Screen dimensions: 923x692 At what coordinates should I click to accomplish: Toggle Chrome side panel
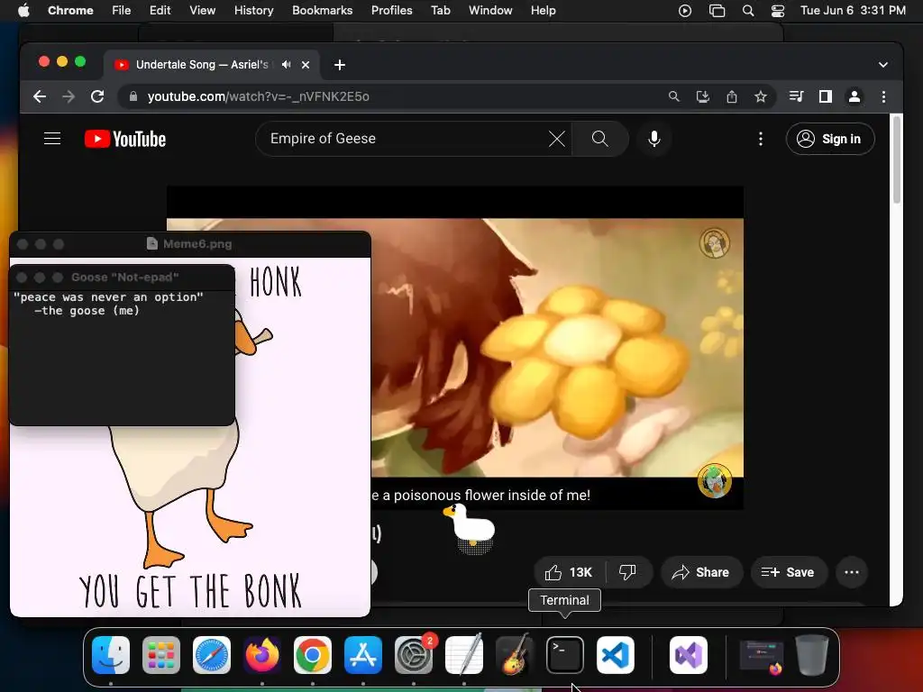[x=826, y=96]
